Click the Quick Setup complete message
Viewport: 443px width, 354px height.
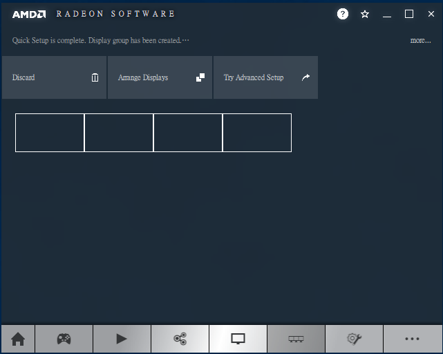click(101, 40)
